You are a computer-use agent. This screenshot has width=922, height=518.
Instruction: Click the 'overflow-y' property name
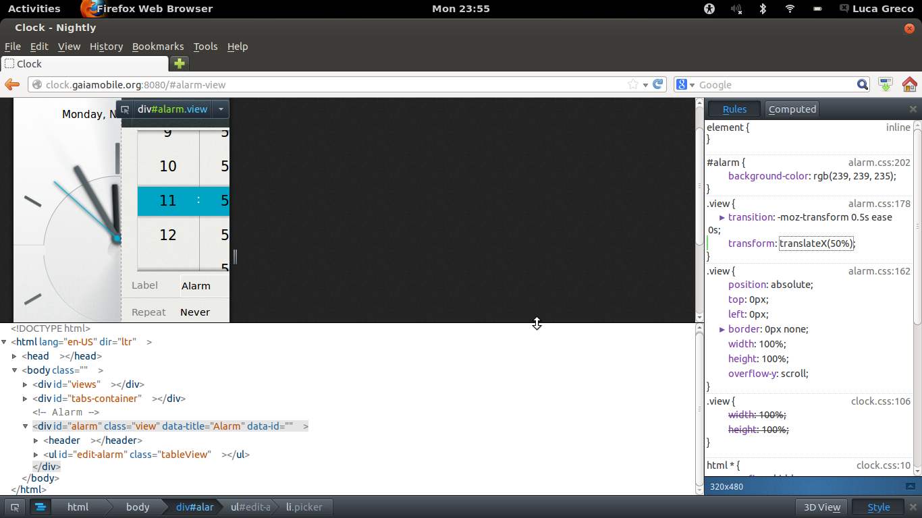[752, 374]
